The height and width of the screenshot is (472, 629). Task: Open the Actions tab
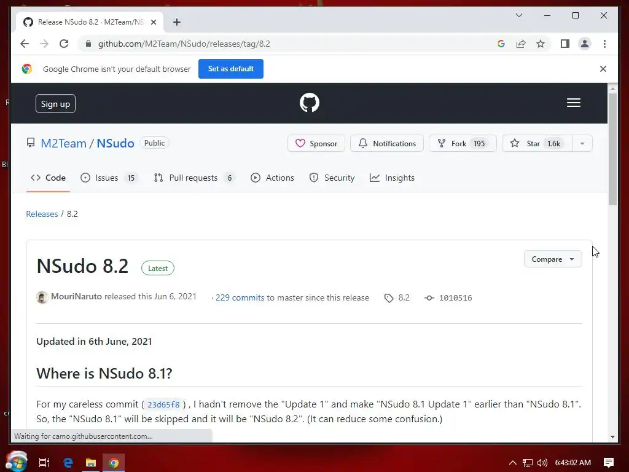pyautogui.click(x=272, y=178)
